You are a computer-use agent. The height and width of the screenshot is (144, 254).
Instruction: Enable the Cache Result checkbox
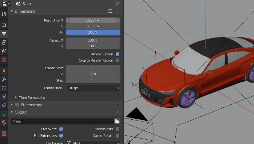tap(117, 136)
